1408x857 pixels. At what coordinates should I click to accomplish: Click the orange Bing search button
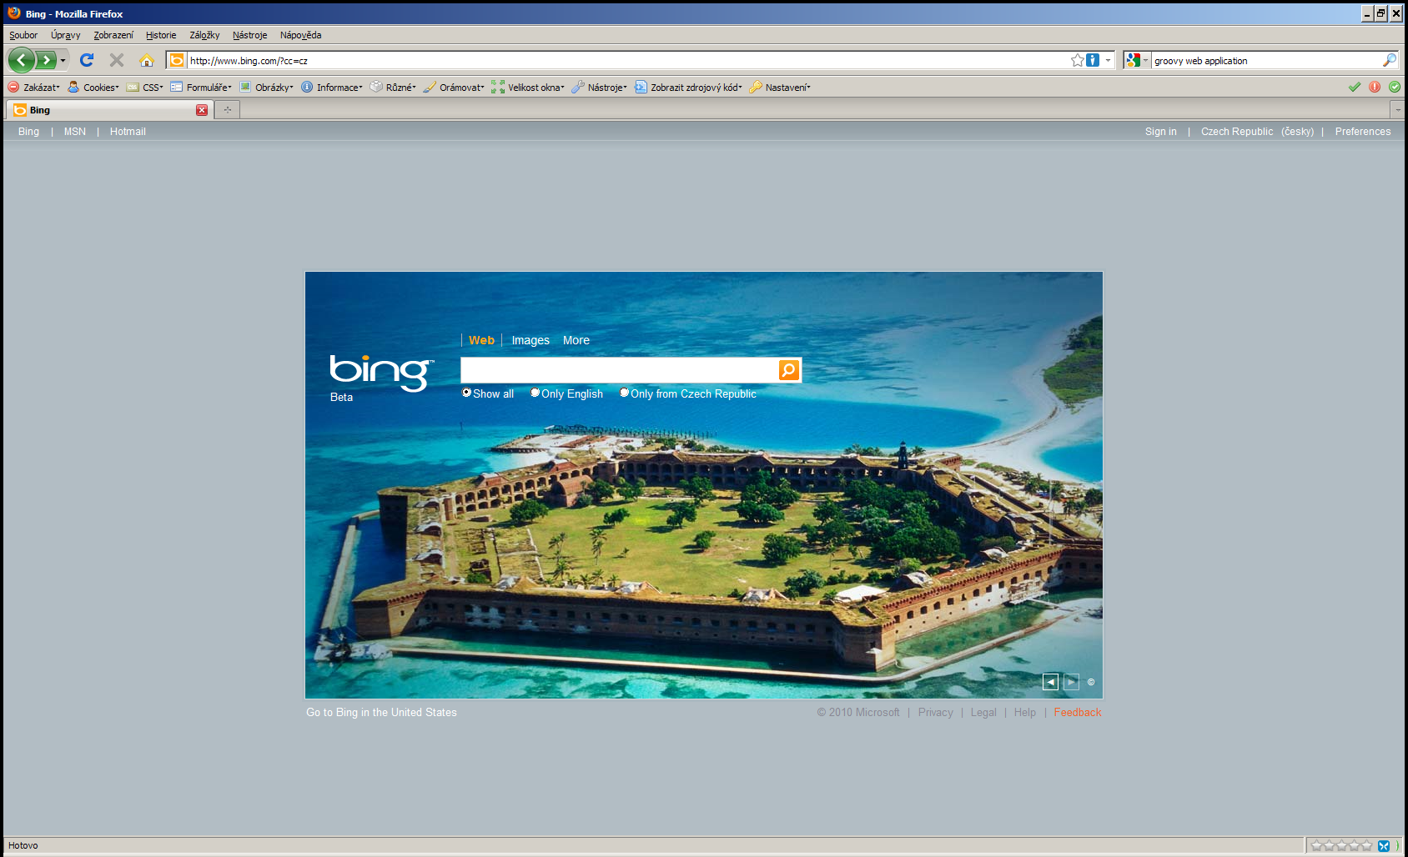pos(789,370)
